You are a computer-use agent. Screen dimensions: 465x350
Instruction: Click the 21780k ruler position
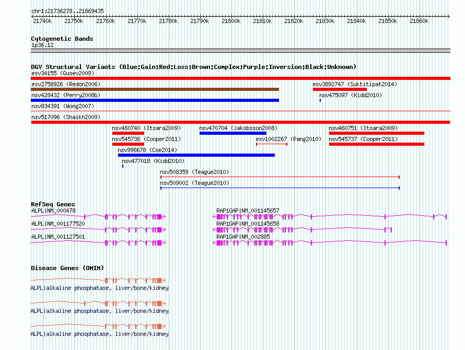click(x=168, y=21)
